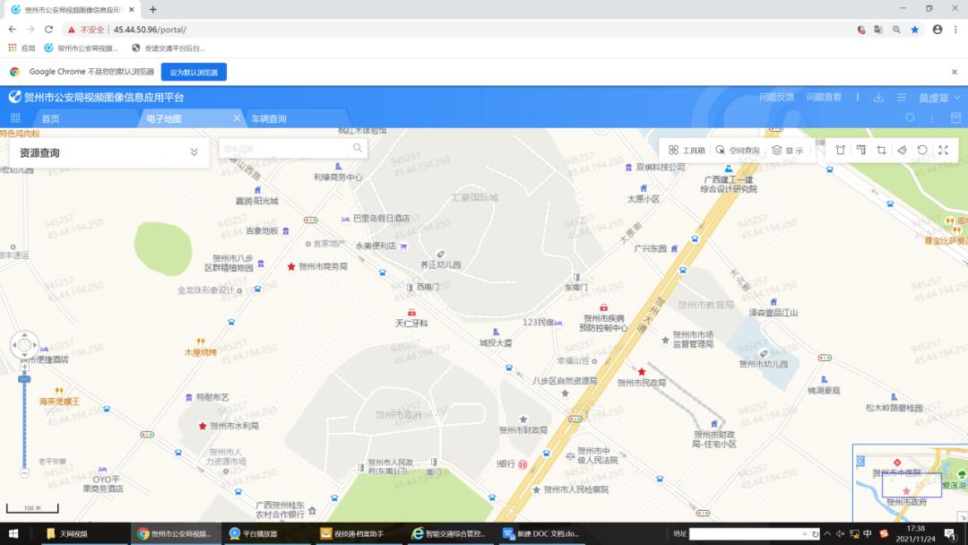The width and height of the screenshot is (968, 545).
Task: Toggle the measure line drawing tool
Action: pyautogui.click(x=862, y=150)
